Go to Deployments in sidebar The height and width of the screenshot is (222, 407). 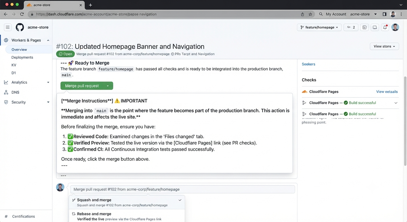[22, 57]
